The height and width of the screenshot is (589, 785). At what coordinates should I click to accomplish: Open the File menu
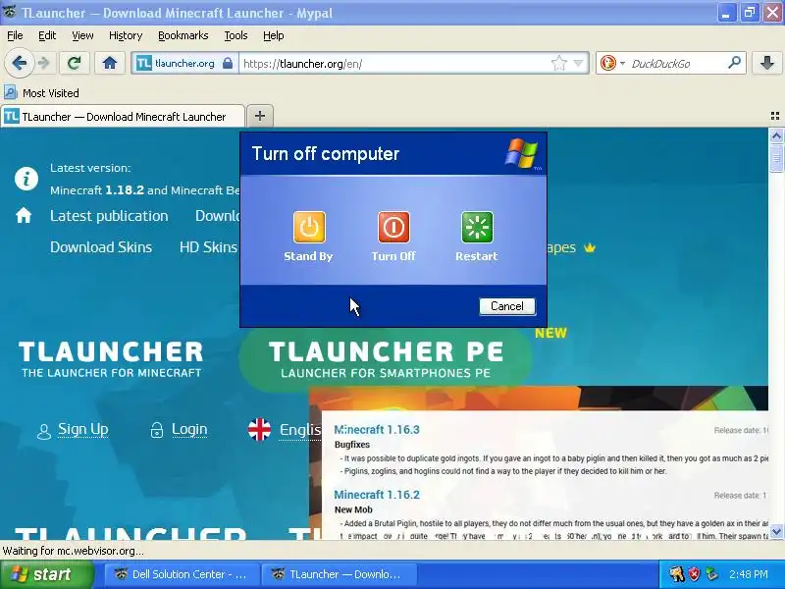tap(15, 35)
